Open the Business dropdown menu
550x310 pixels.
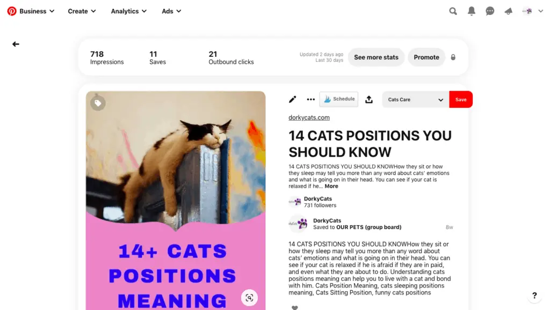coord(37,11)
